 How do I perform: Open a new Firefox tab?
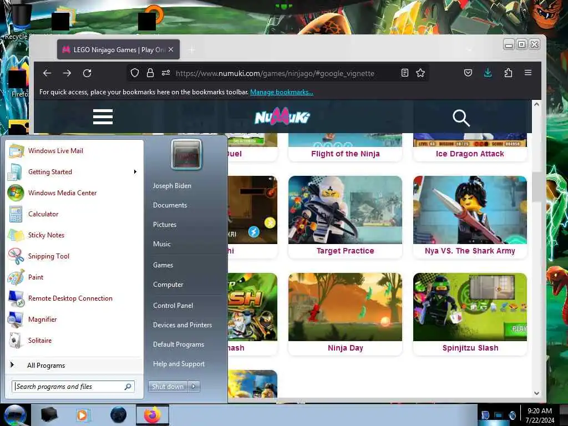tap(192, 49)
